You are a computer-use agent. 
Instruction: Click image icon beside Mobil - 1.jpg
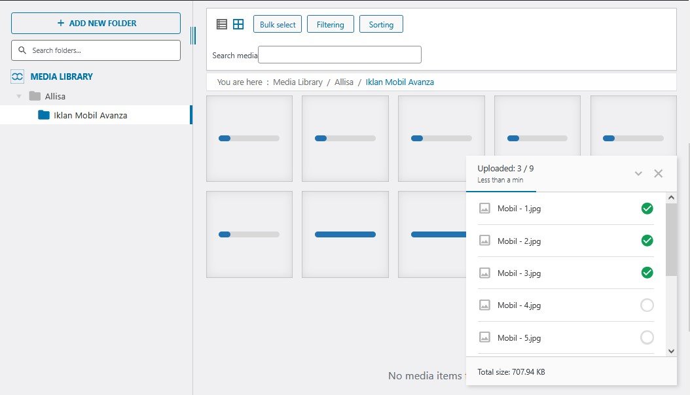(x=484, y=209)
